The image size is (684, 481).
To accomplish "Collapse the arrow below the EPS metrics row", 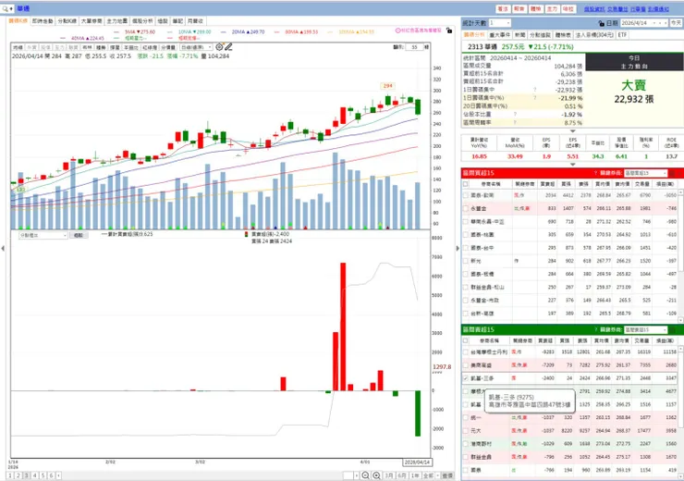I will [x=573, y=165].
